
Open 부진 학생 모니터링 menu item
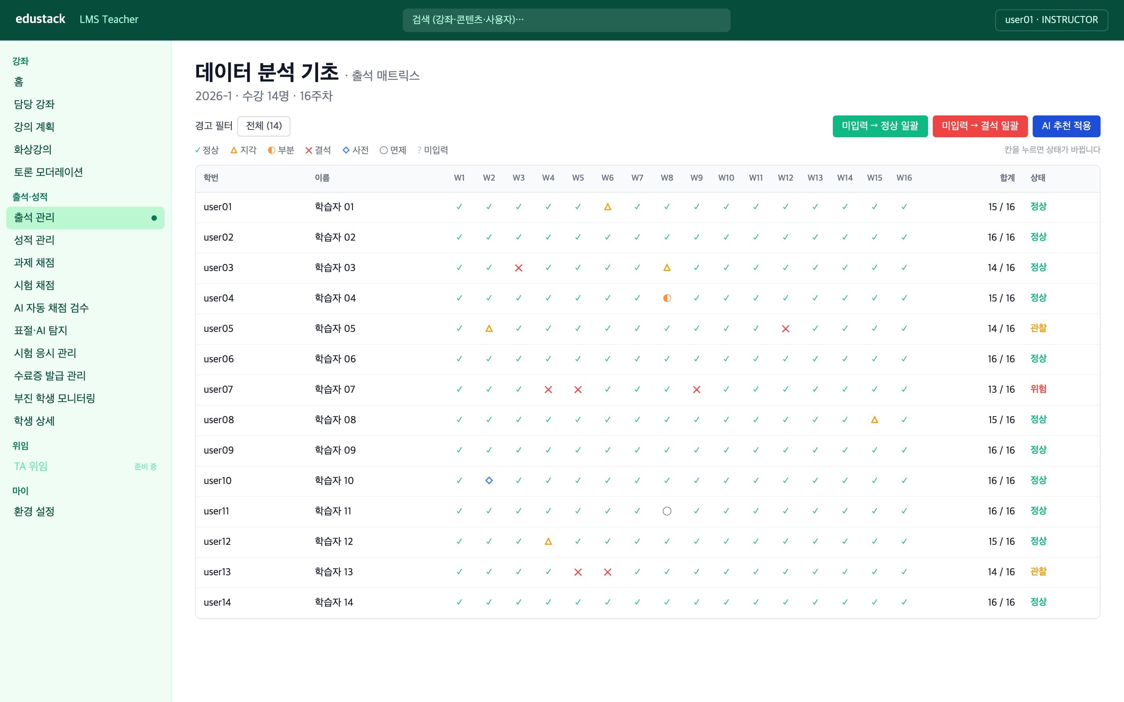coord(85,398)
